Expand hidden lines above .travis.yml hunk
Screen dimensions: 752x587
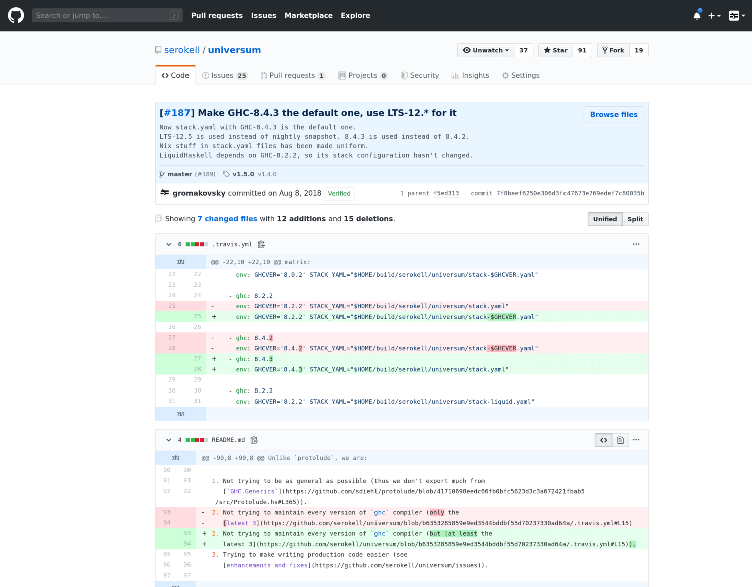(x=181, y=262)
